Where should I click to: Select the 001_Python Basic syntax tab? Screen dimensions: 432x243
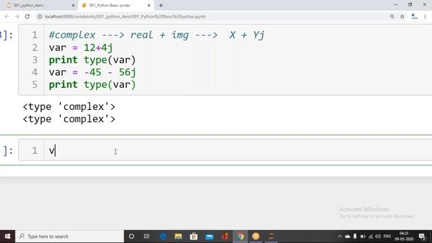pyautogui.click(x=115, y=5)
